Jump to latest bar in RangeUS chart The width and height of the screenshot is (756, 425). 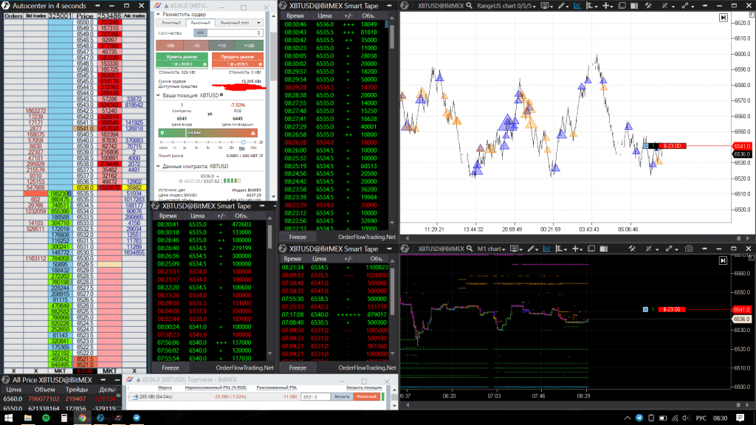click(724, 18)
